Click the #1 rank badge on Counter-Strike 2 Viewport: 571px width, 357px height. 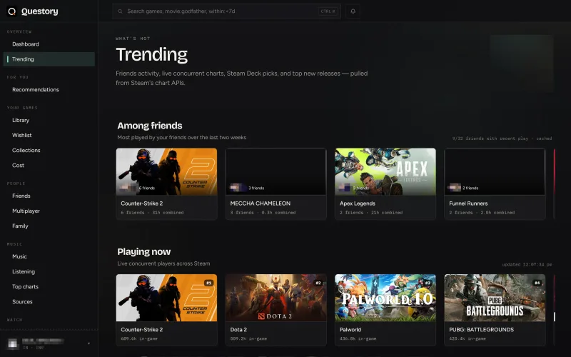[208, 283]
